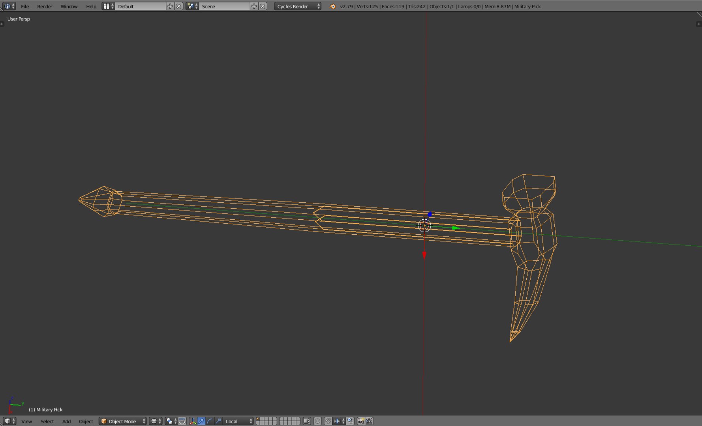Toggle manipulate center points option
Screen dimensions: 702x426
point(182,421)
